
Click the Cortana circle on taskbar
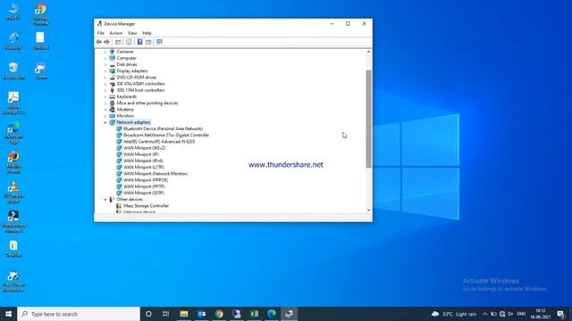pos(148,314)
